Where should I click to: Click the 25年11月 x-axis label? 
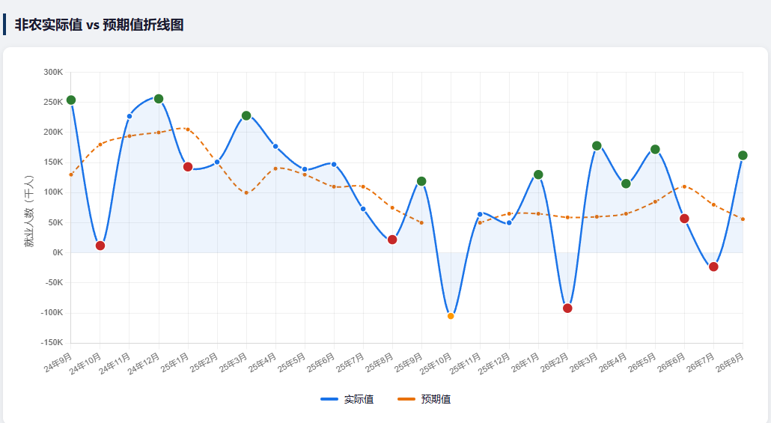(x=465, y=364)
